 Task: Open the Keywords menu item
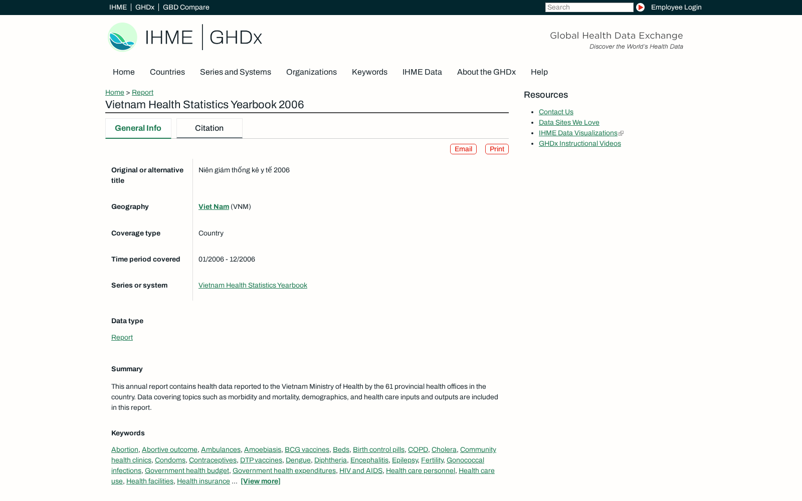click(x=369, y=72)
